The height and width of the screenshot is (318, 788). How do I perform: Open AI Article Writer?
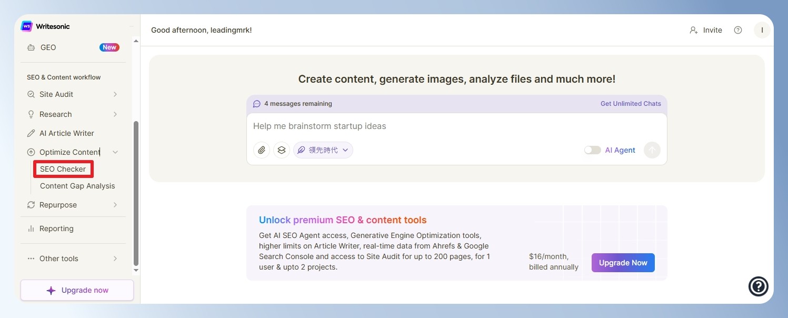(x=67, y=133)
